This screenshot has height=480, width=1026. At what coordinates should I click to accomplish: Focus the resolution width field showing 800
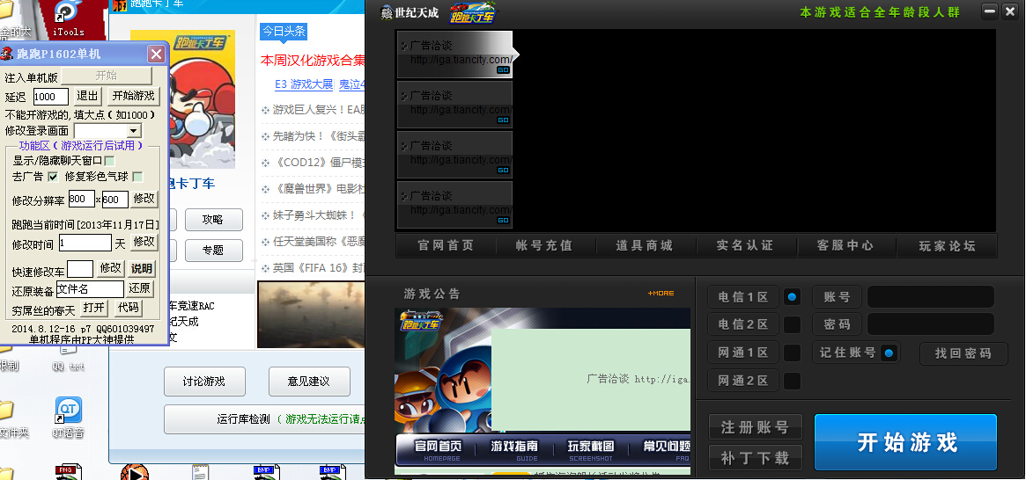pos(81,199)
